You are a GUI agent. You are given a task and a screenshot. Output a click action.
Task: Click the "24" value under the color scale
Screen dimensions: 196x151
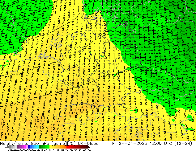pos(67,150)
